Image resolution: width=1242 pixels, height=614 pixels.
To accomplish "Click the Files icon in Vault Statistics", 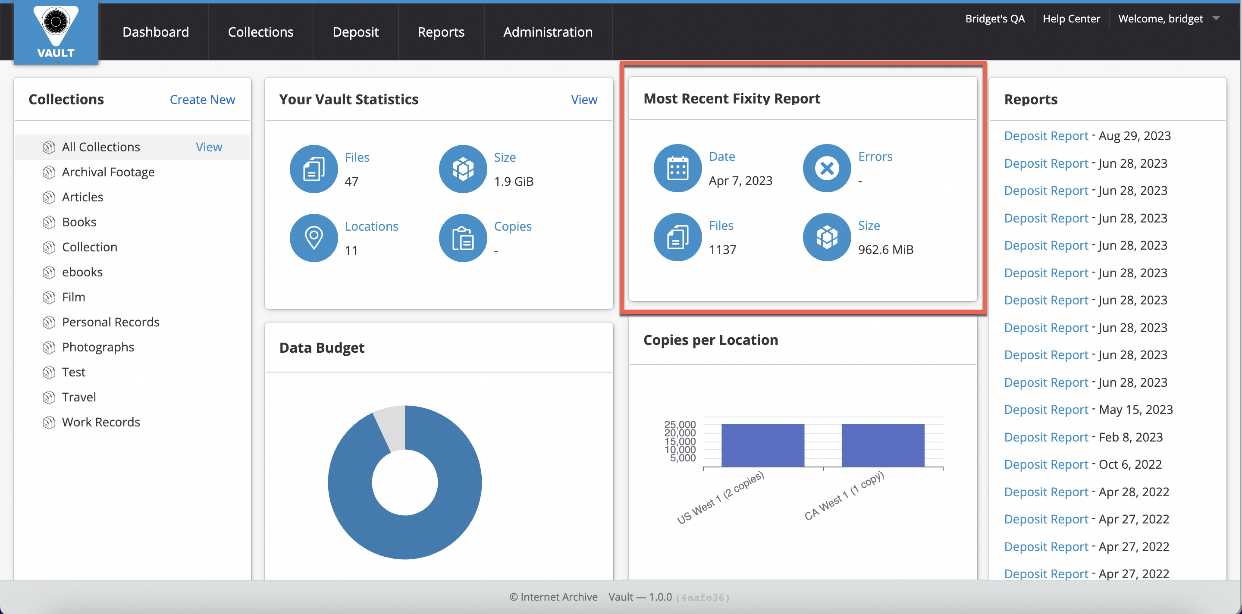I will coord(314,169).
